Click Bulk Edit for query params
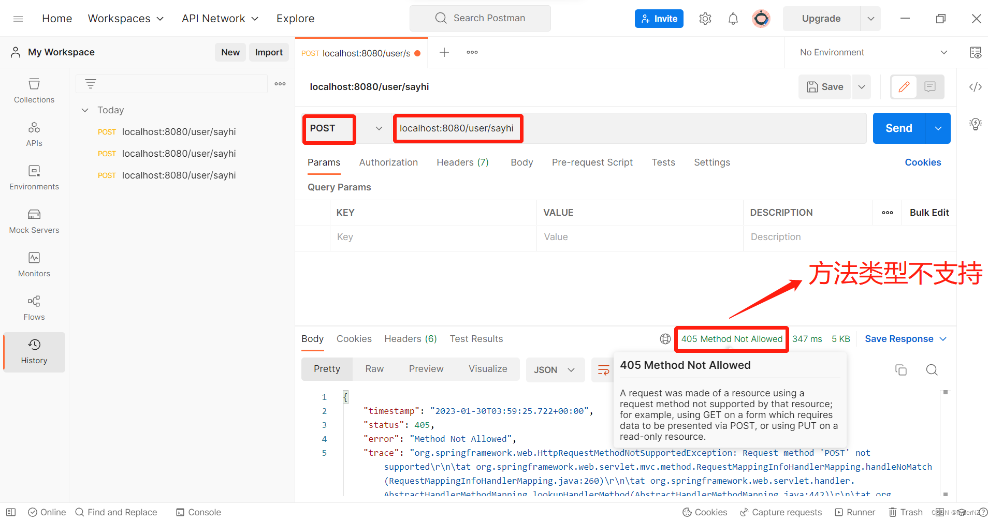The width and height of the screenshot is (988, 521). pos(929,213)
